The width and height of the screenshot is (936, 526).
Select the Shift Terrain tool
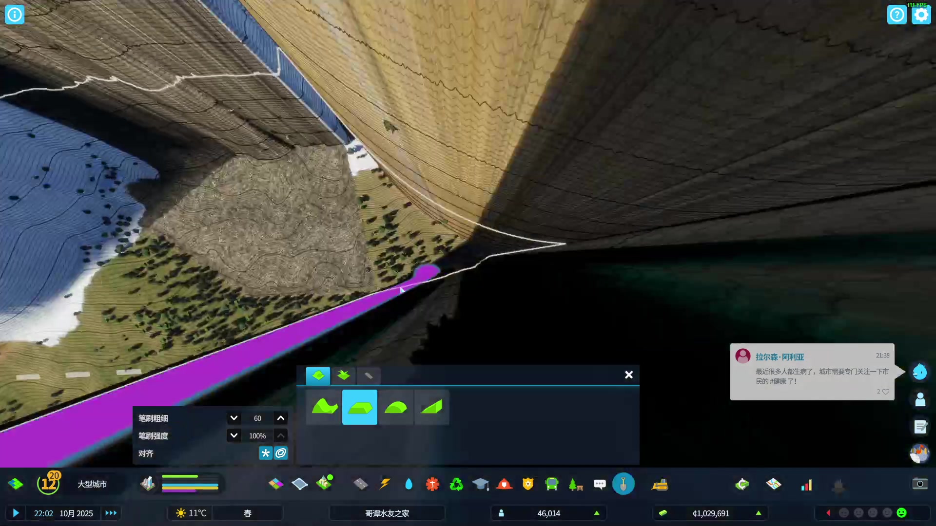[x=324, y=407]
